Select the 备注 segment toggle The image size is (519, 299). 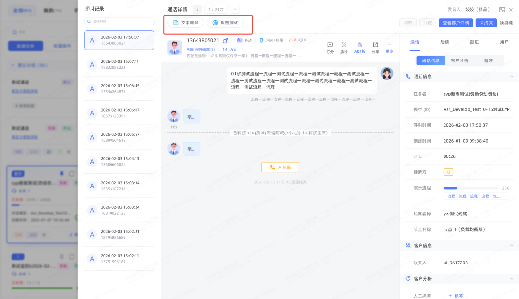point(488,60)
